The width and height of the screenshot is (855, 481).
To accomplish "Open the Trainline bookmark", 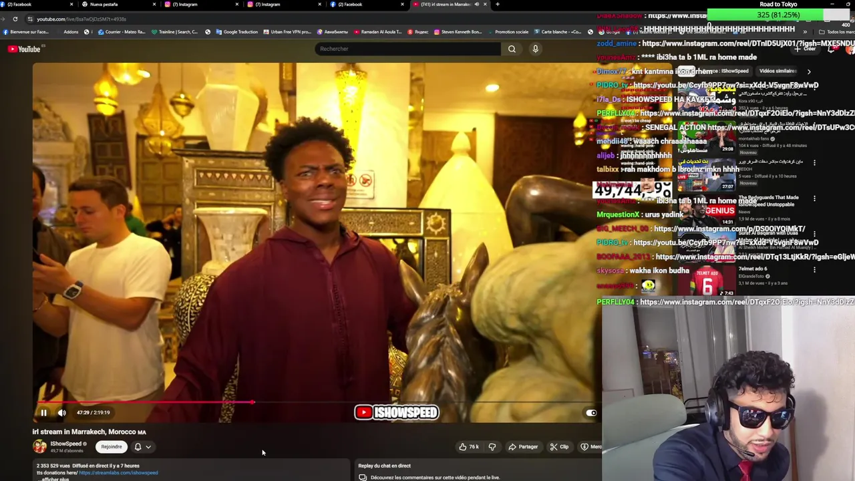I will tap(174, 32).
